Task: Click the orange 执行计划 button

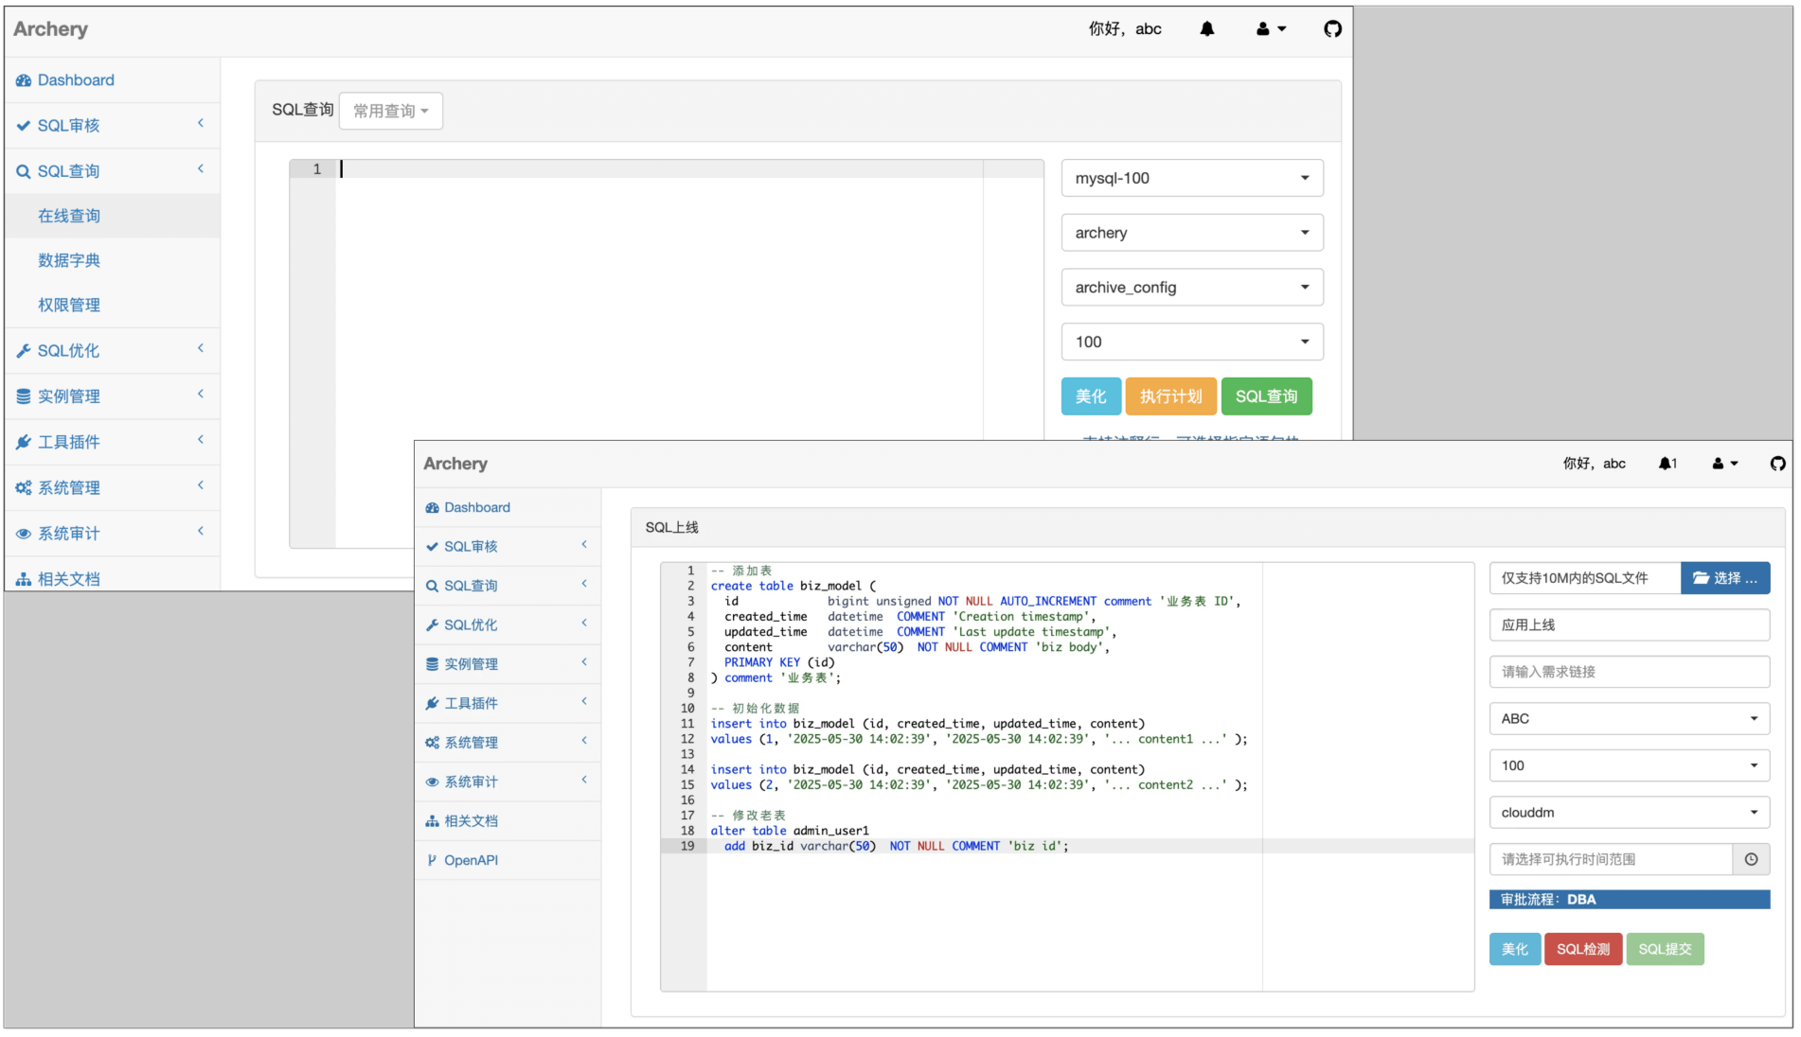Action: [1169, 396]
